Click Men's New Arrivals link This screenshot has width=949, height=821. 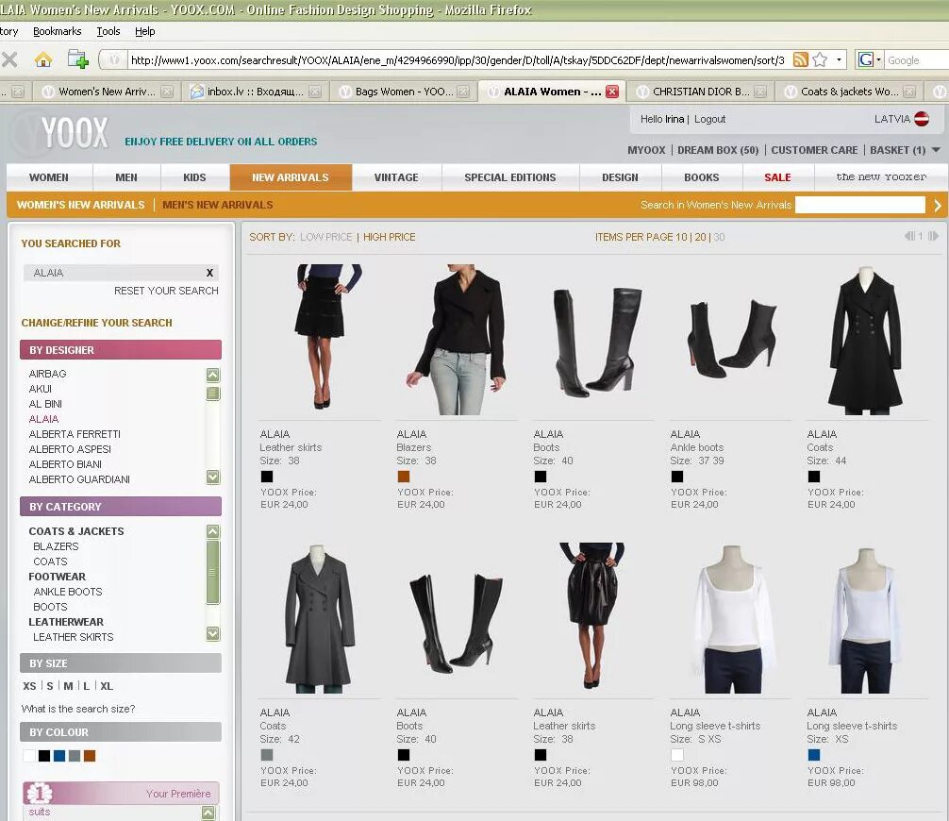point(218,206)
